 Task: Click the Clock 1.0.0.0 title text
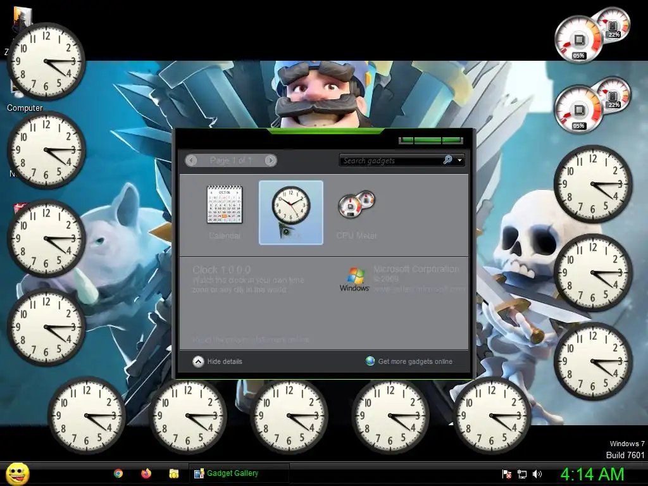(x=221, y=270)
